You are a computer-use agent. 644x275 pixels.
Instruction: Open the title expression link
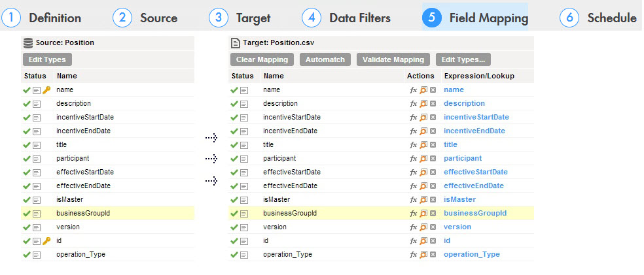point(450,144)
